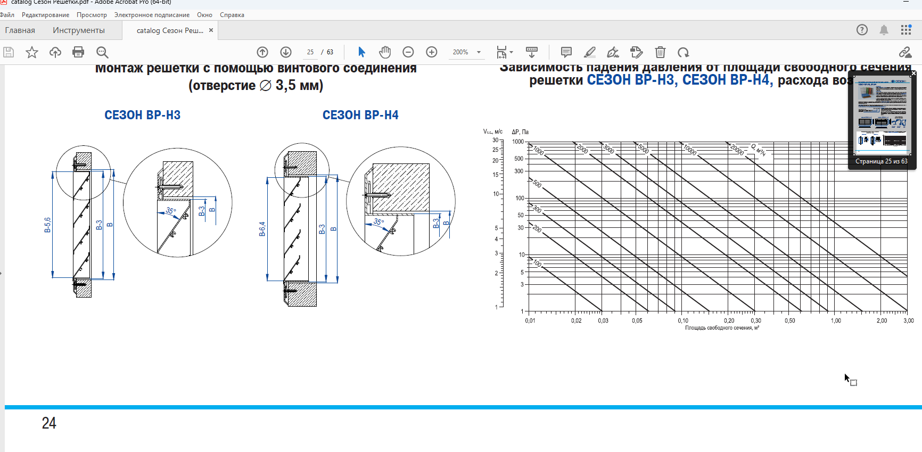Screen dimensions: 922x452
Task: Close the catalog Сезон Реш... document tab
Action: [x=211, y=30]
